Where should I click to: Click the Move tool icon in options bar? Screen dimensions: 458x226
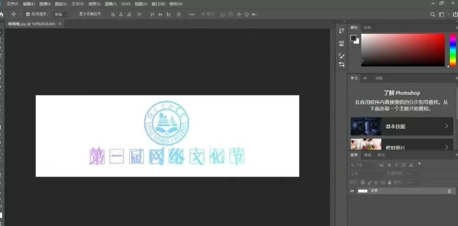[13, 14]
